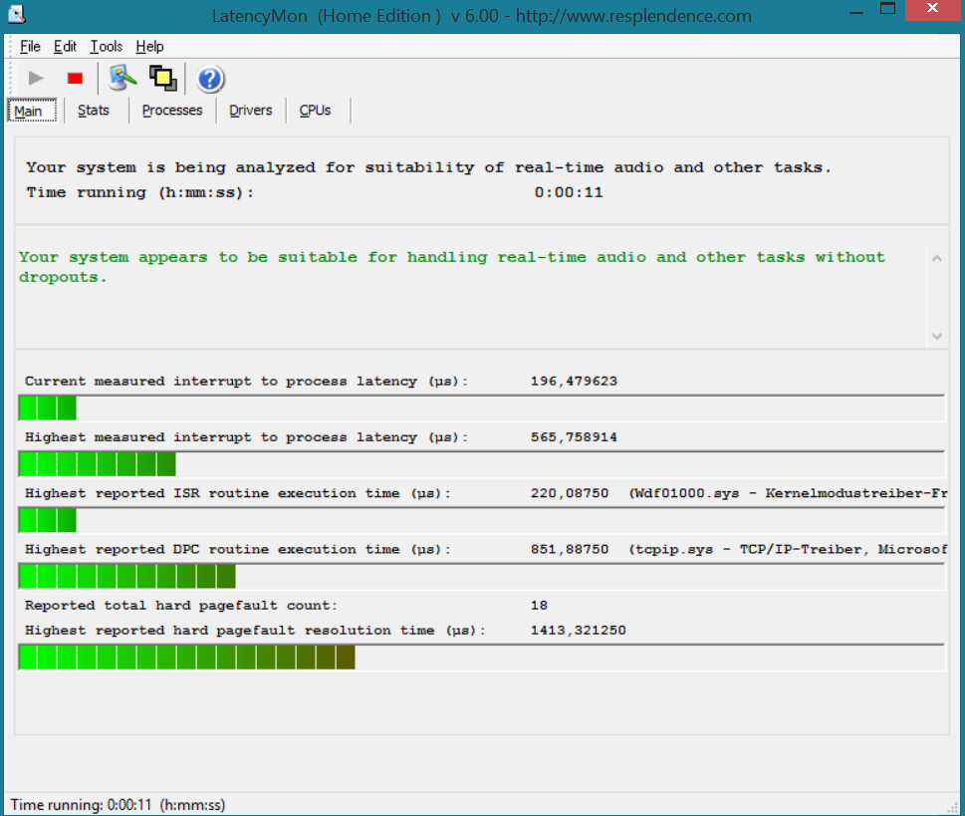Maximize the LatencyMon window
This screenshot has width=965, height=816.
pos(887,9)
